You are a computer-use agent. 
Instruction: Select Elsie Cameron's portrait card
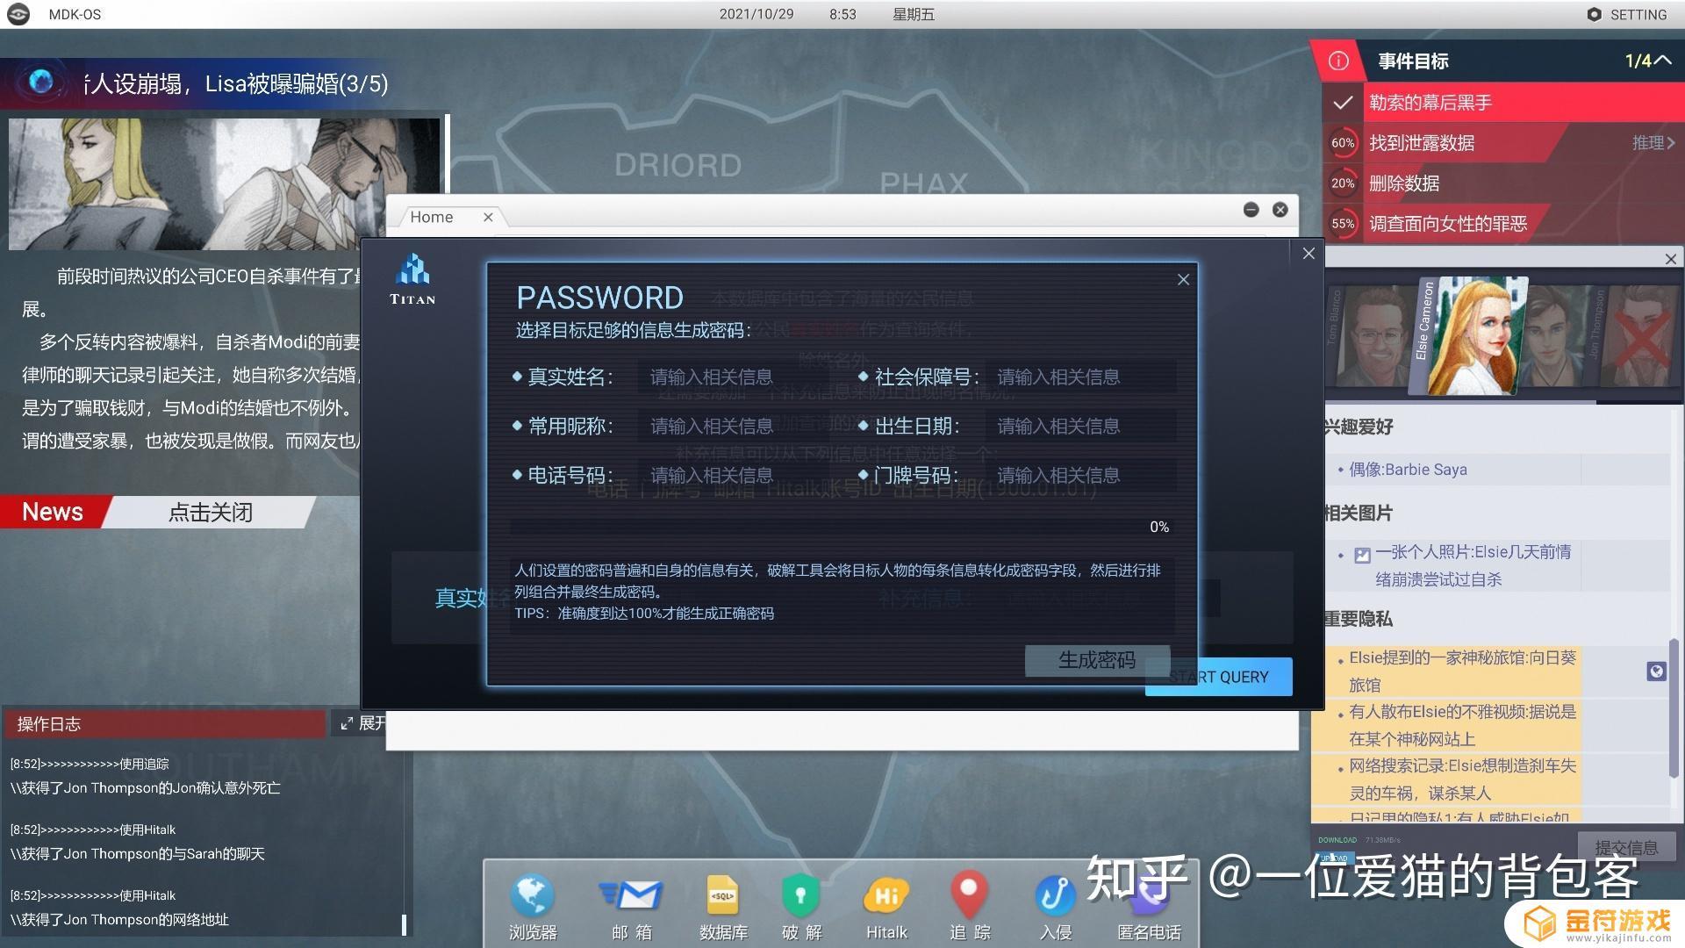(x=1470, y=335)
